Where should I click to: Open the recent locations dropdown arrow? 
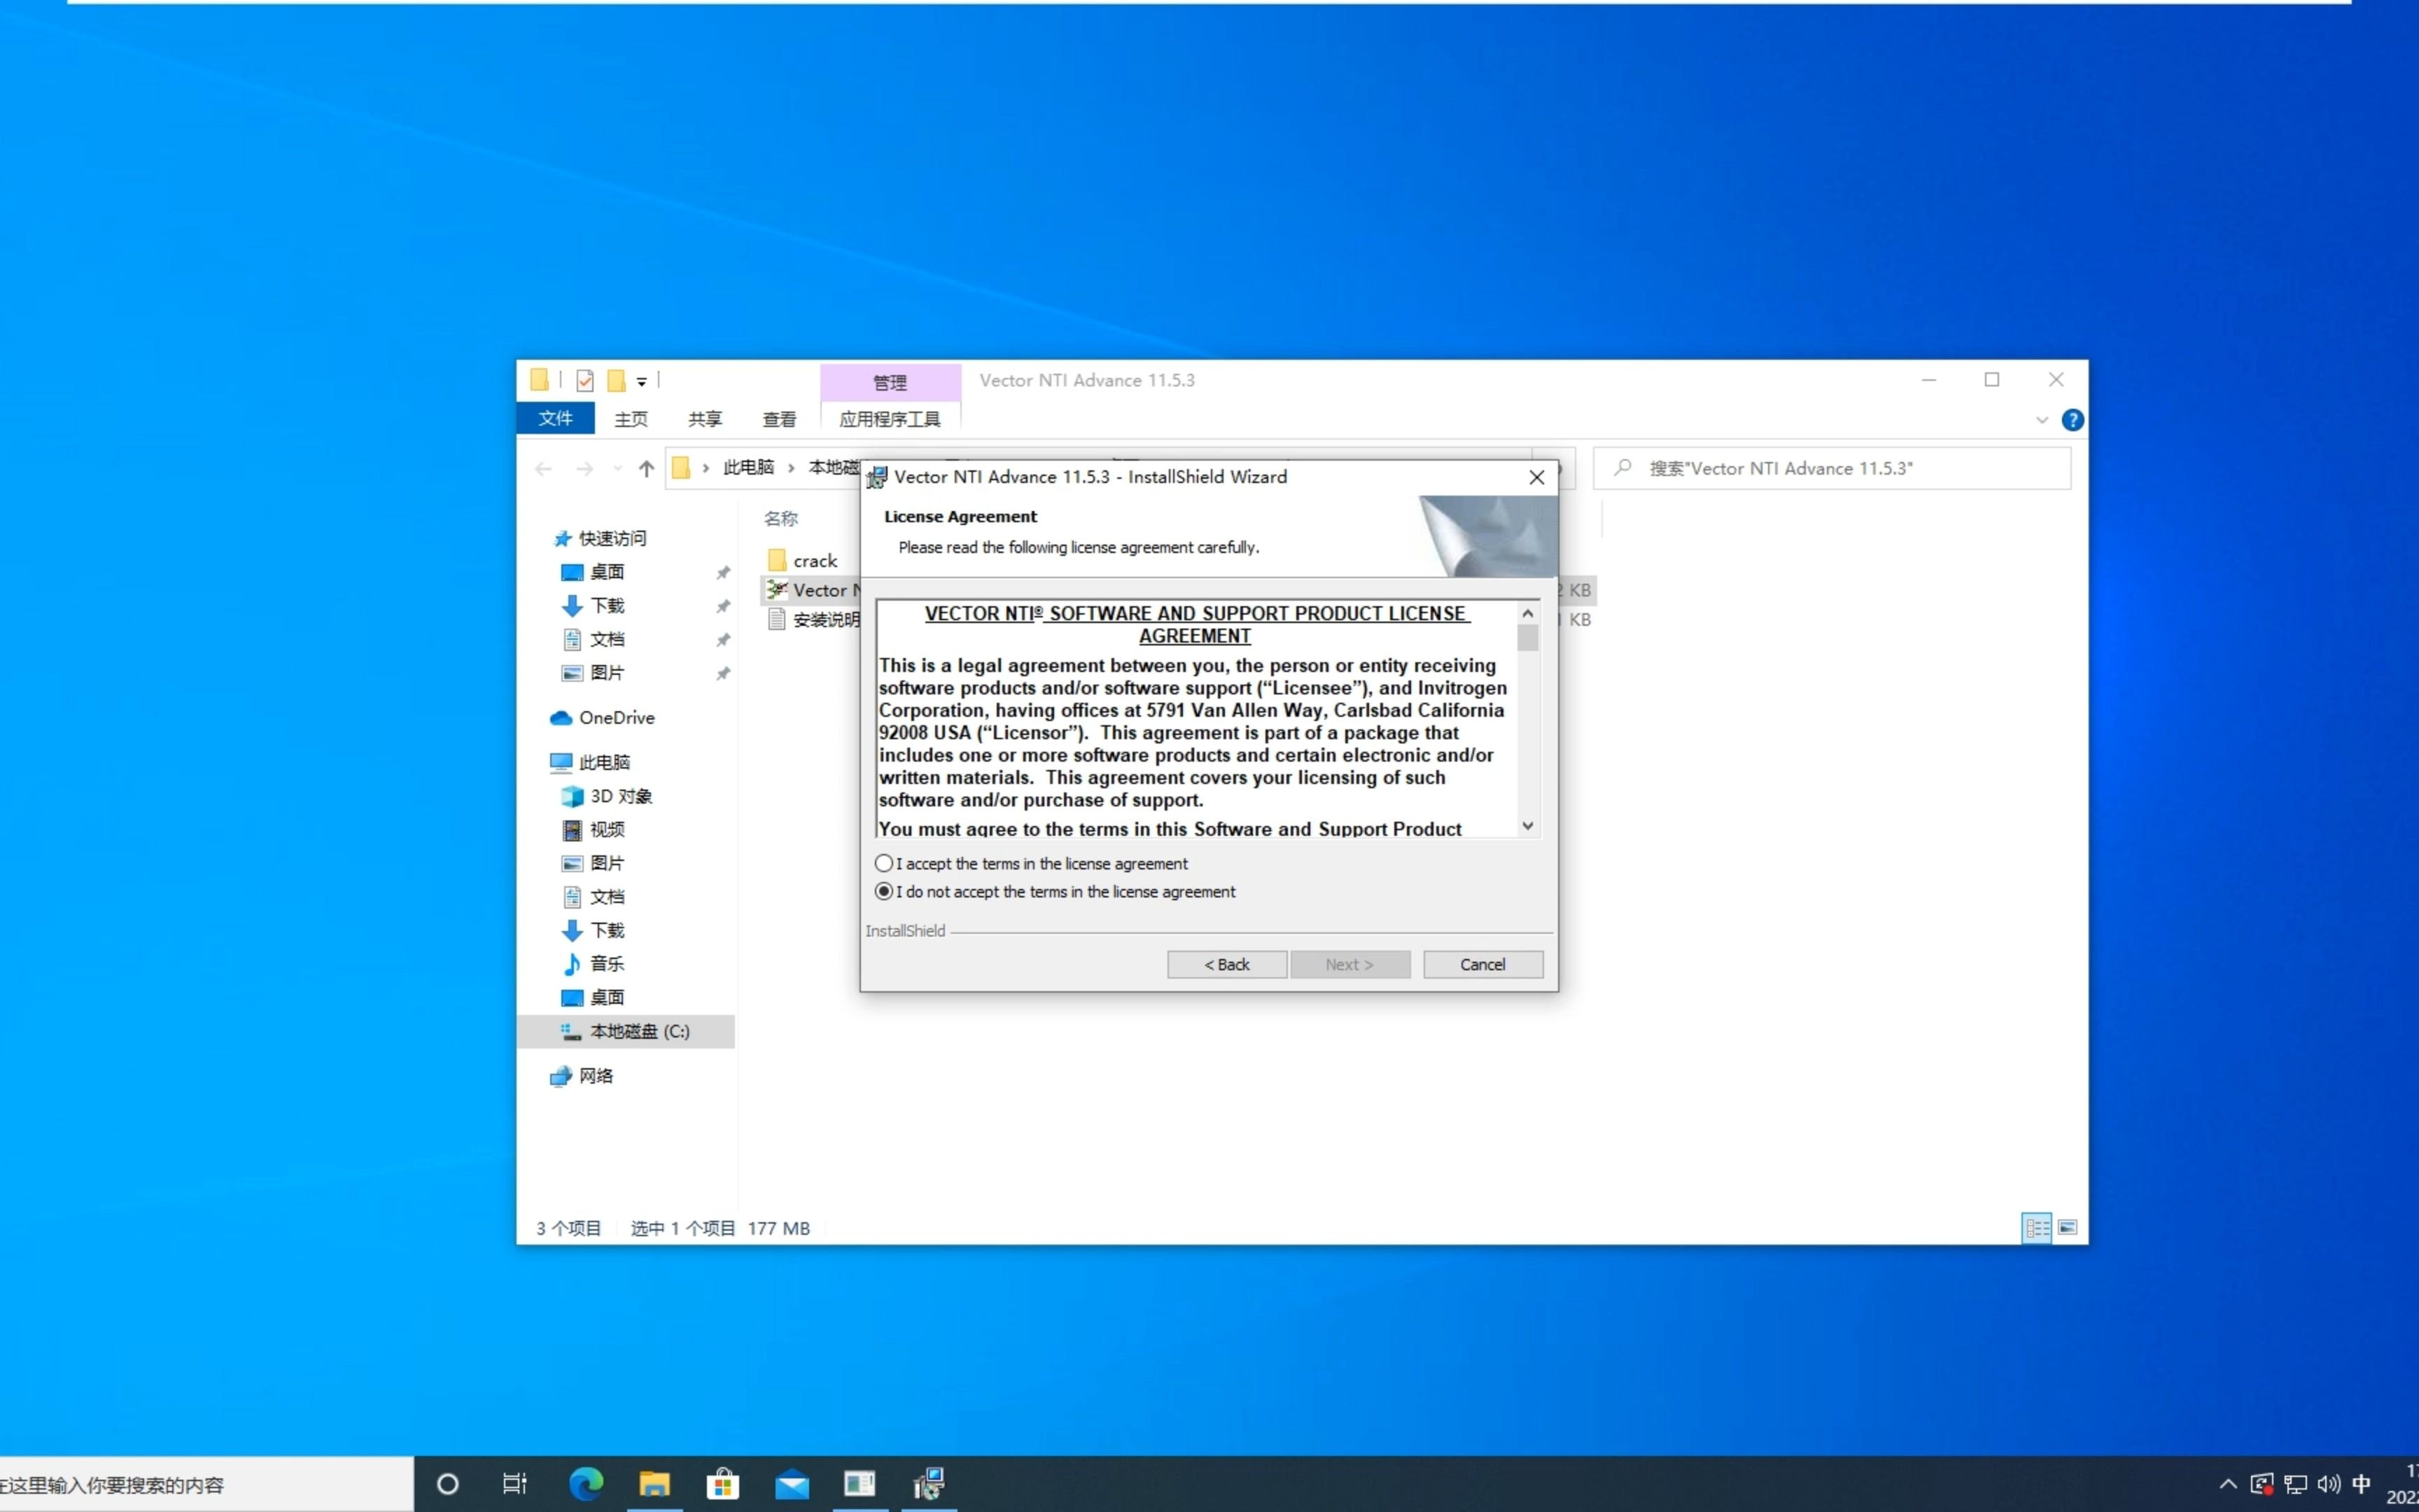(x=617, y=468)
